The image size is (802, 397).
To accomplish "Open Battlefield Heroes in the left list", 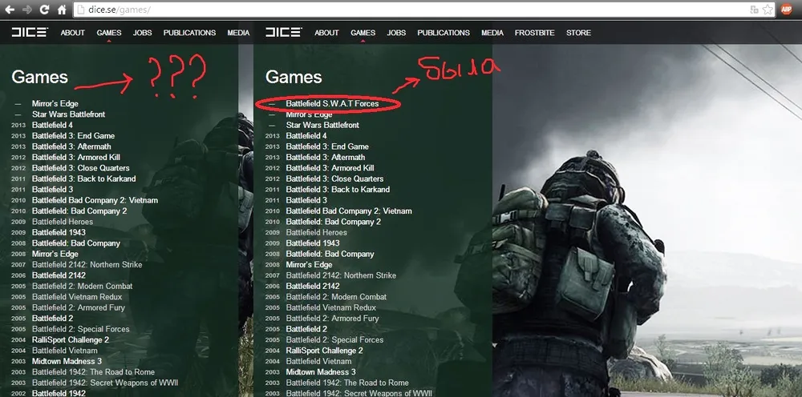I will coord(63,222).
